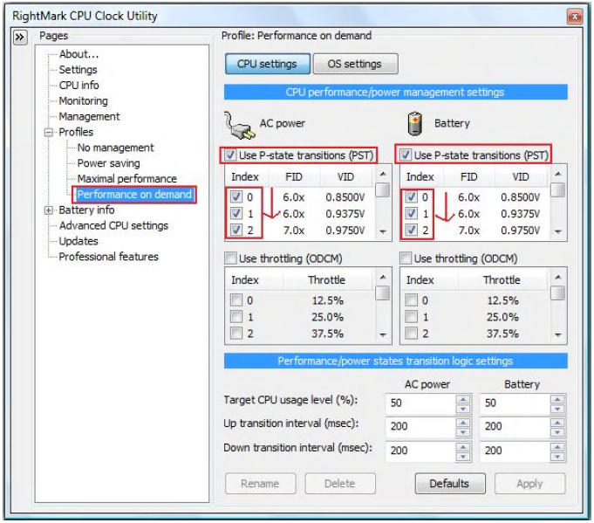Decrease AC power Target CPU usage level
This screenshot has width=594, height=523.
tap(463, 409)
